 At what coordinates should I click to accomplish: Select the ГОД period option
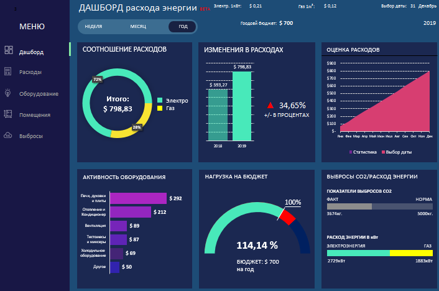coord(183,27)
